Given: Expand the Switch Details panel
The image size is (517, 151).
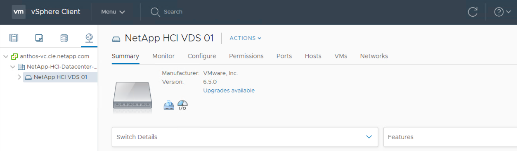Looking at the screenshot, I should [x=369, y=137].
